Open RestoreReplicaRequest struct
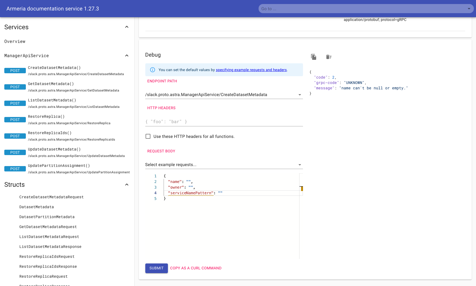 pos(43,276)
